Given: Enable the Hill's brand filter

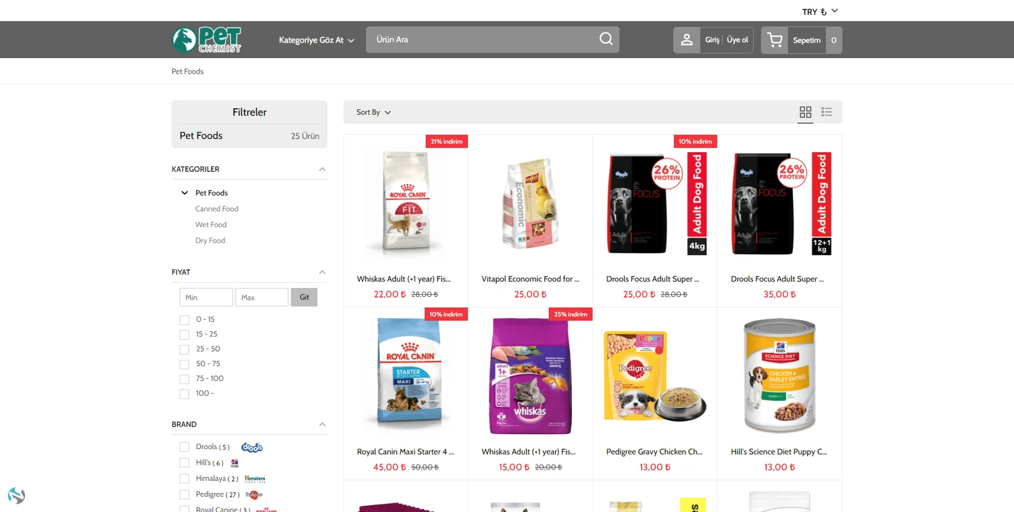Looking at the screenshot, I should (184, 463).
